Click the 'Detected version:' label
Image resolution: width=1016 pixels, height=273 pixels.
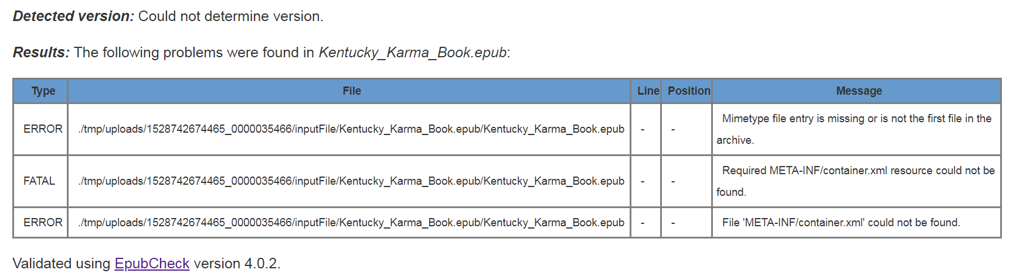pyautogui.click(x=73, y=16)
